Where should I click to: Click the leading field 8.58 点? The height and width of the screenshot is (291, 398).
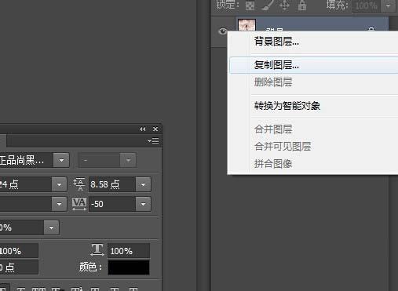[x=112, y=184]
